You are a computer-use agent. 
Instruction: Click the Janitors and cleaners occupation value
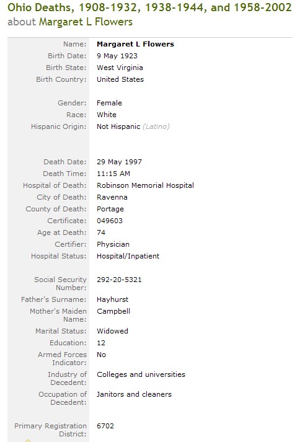pyautogui.click(x=135, y=394)
